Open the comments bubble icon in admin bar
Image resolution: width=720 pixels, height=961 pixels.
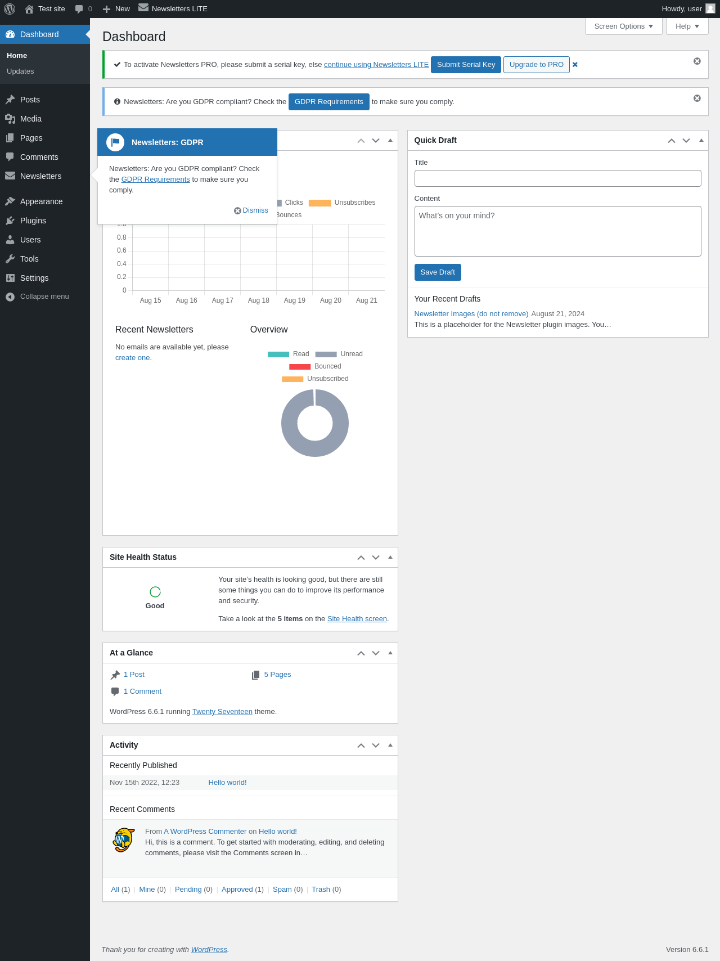tap(79, 9)
